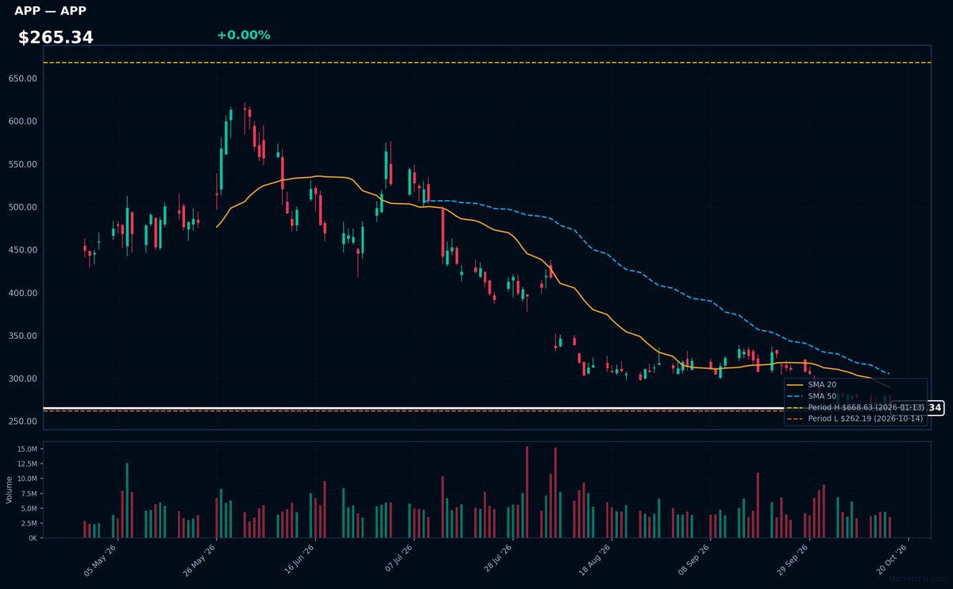Click the 10.0M volume axis label

(26, 479)
